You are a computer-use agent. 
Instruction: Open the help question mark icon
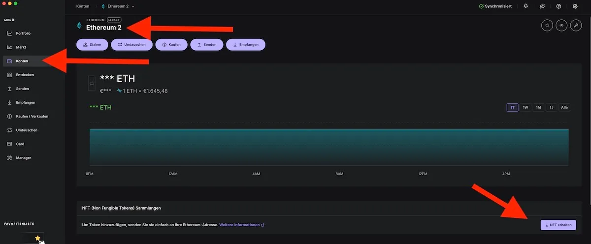(x=558, y=6)
